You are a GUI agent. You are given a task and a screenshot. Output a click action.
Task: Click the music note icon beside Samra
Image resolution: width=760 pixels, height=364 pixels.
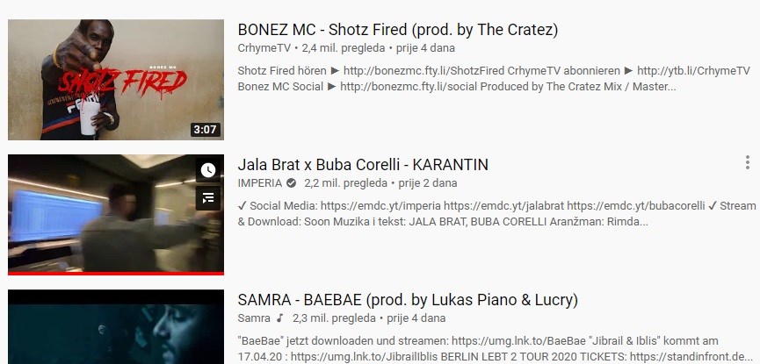click(x=279, y=318)
